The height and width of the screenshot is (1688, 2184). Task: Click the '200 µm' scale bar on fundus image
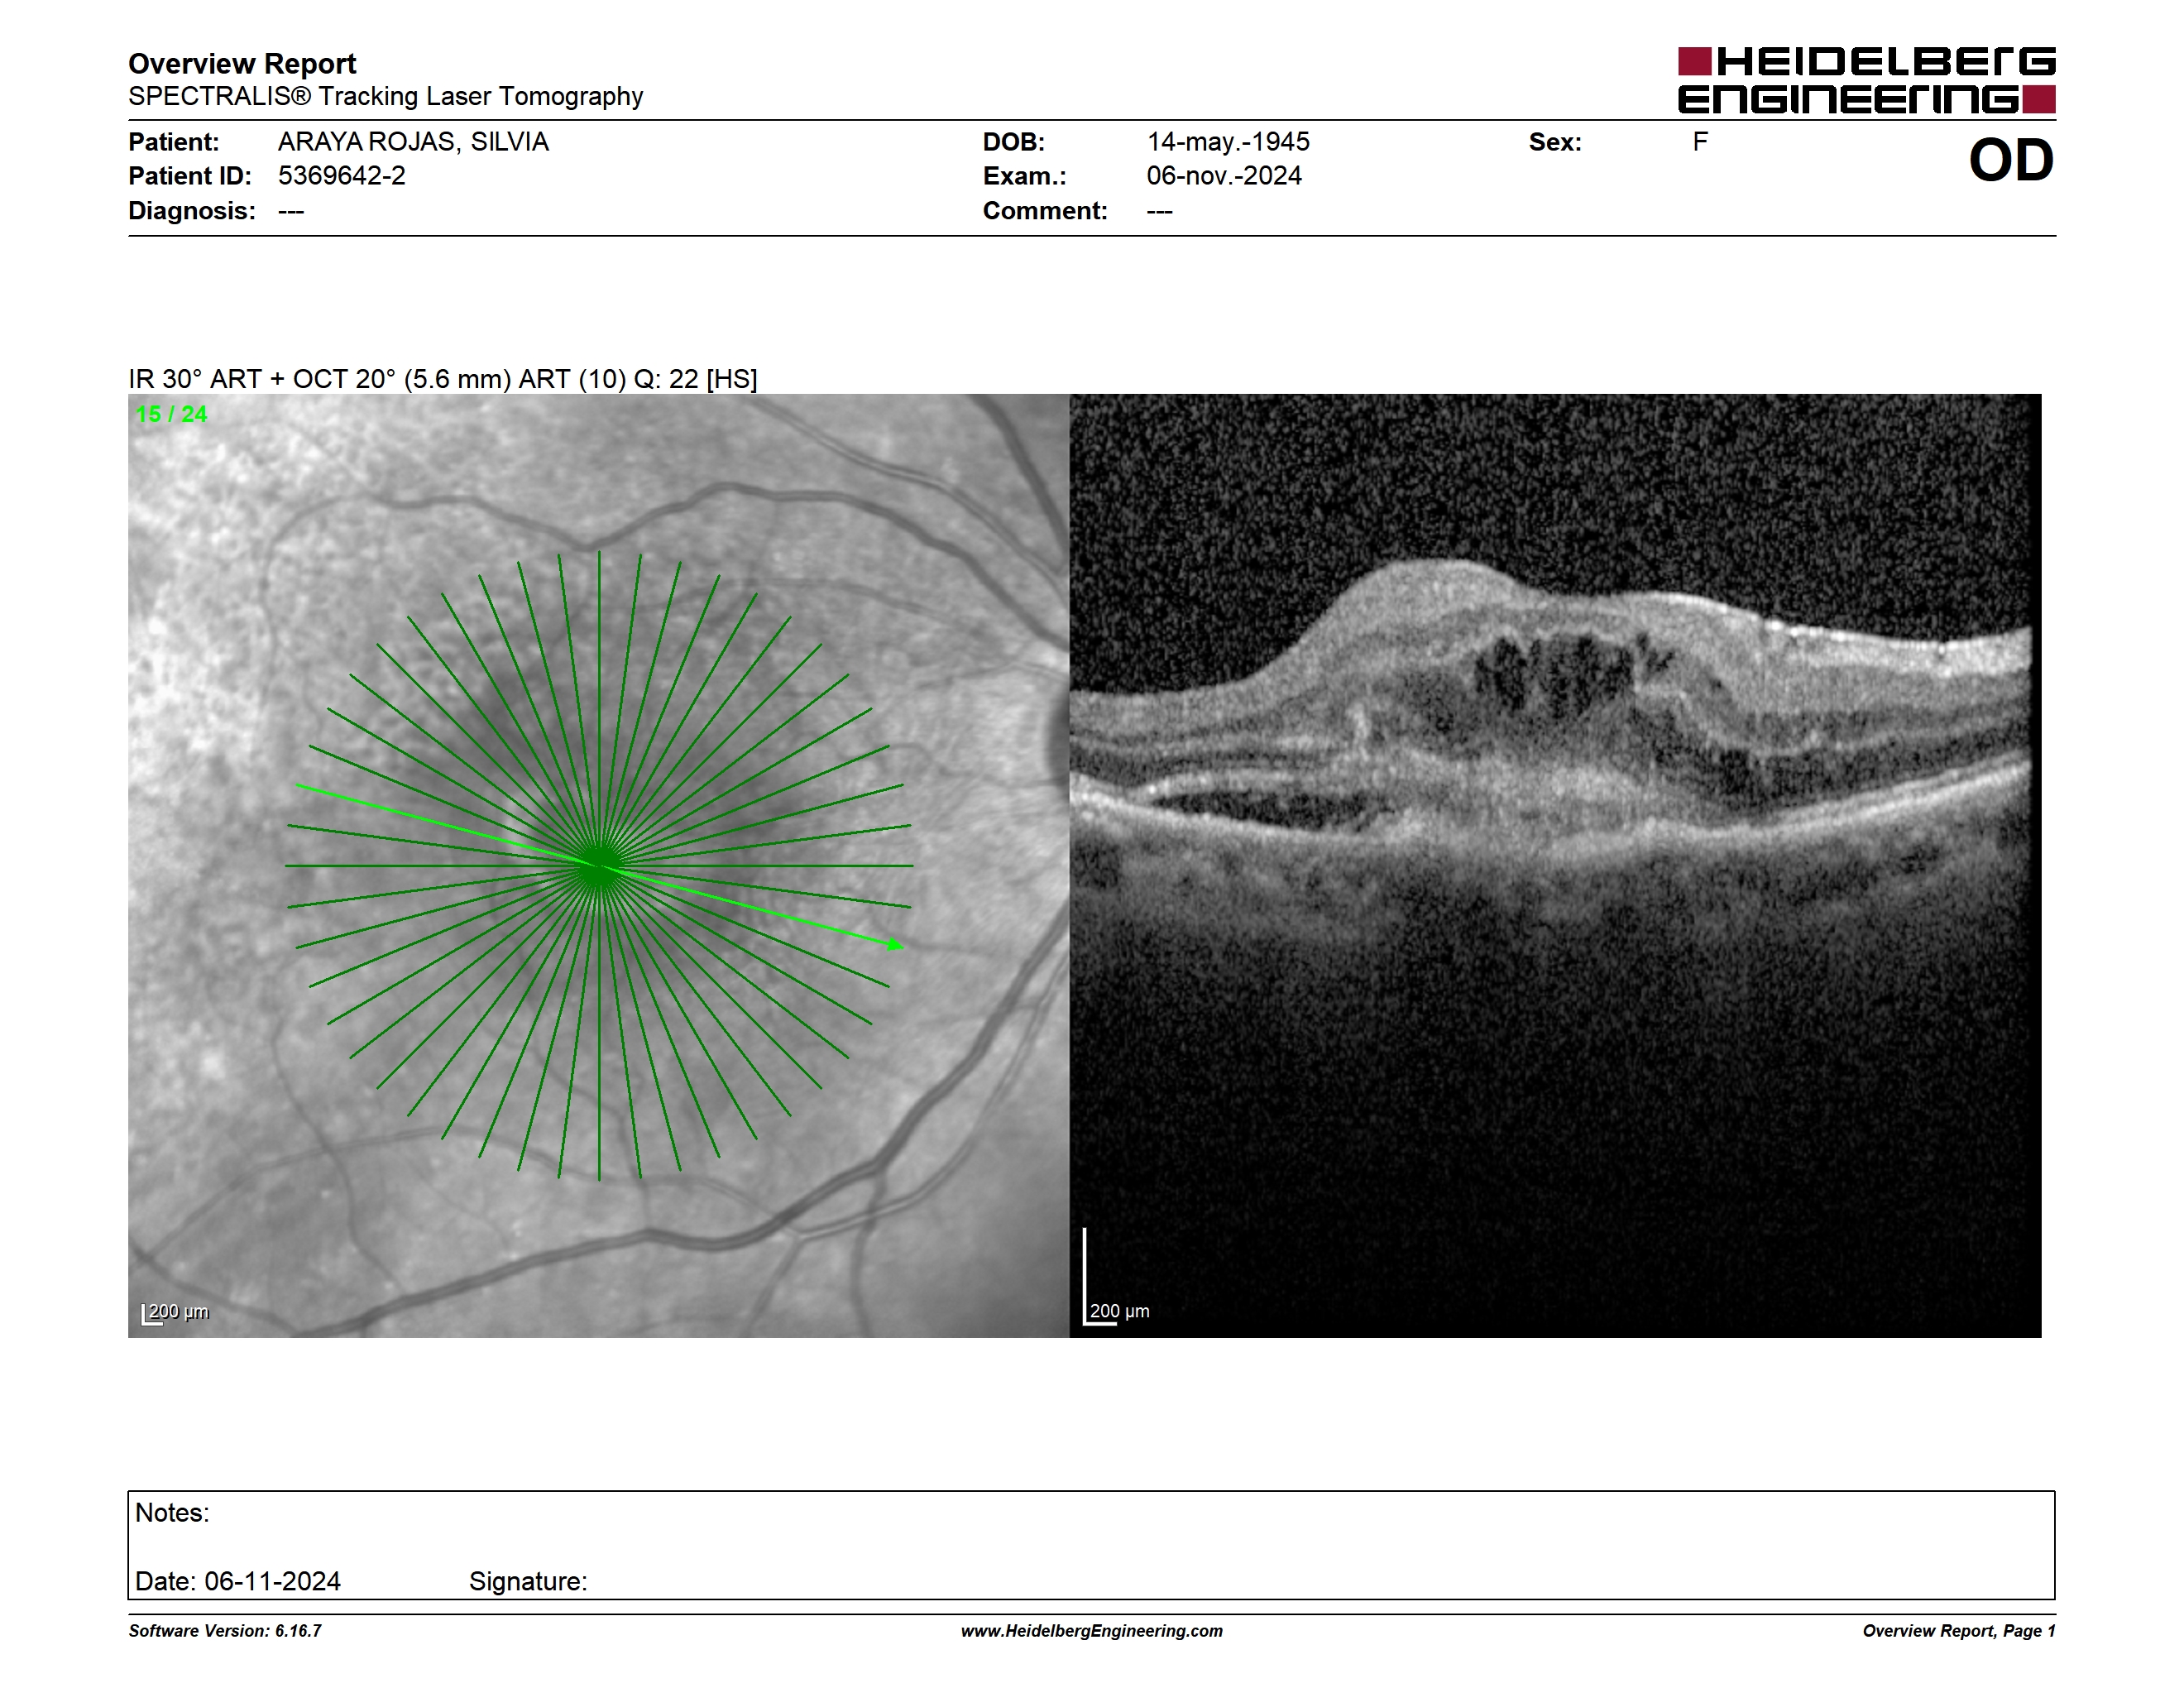pyautogui.click(x=175, y=1312)
